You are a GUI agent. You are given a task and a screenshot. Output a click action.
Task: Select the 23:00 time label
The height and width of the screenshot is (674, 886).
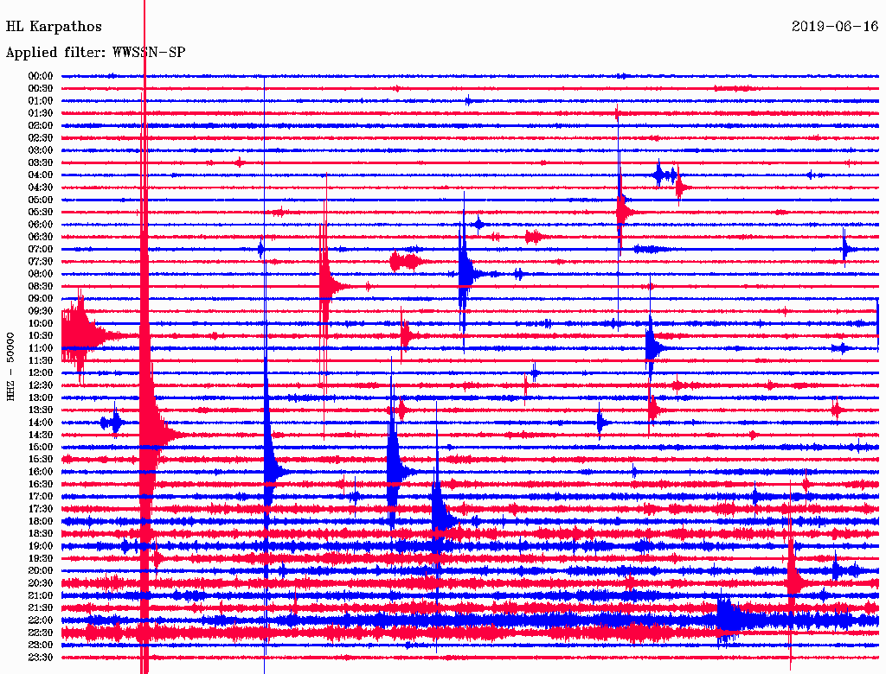point(41,645)
